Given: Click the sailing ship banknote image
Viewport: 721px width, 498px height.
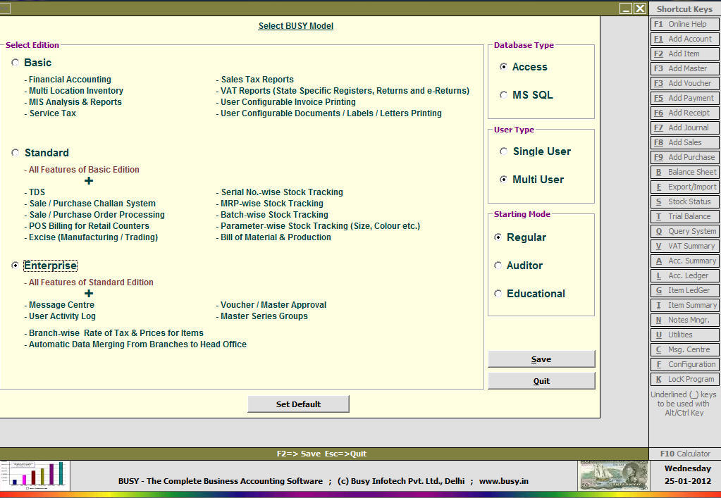Looking at the screenshot, I should (613, 475).
